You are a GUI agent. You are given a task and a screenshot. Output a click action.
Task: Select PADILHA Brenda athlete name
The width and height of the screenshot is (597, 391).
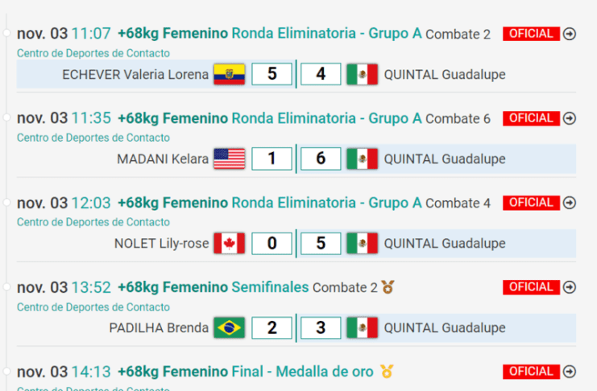click(159, 328)
